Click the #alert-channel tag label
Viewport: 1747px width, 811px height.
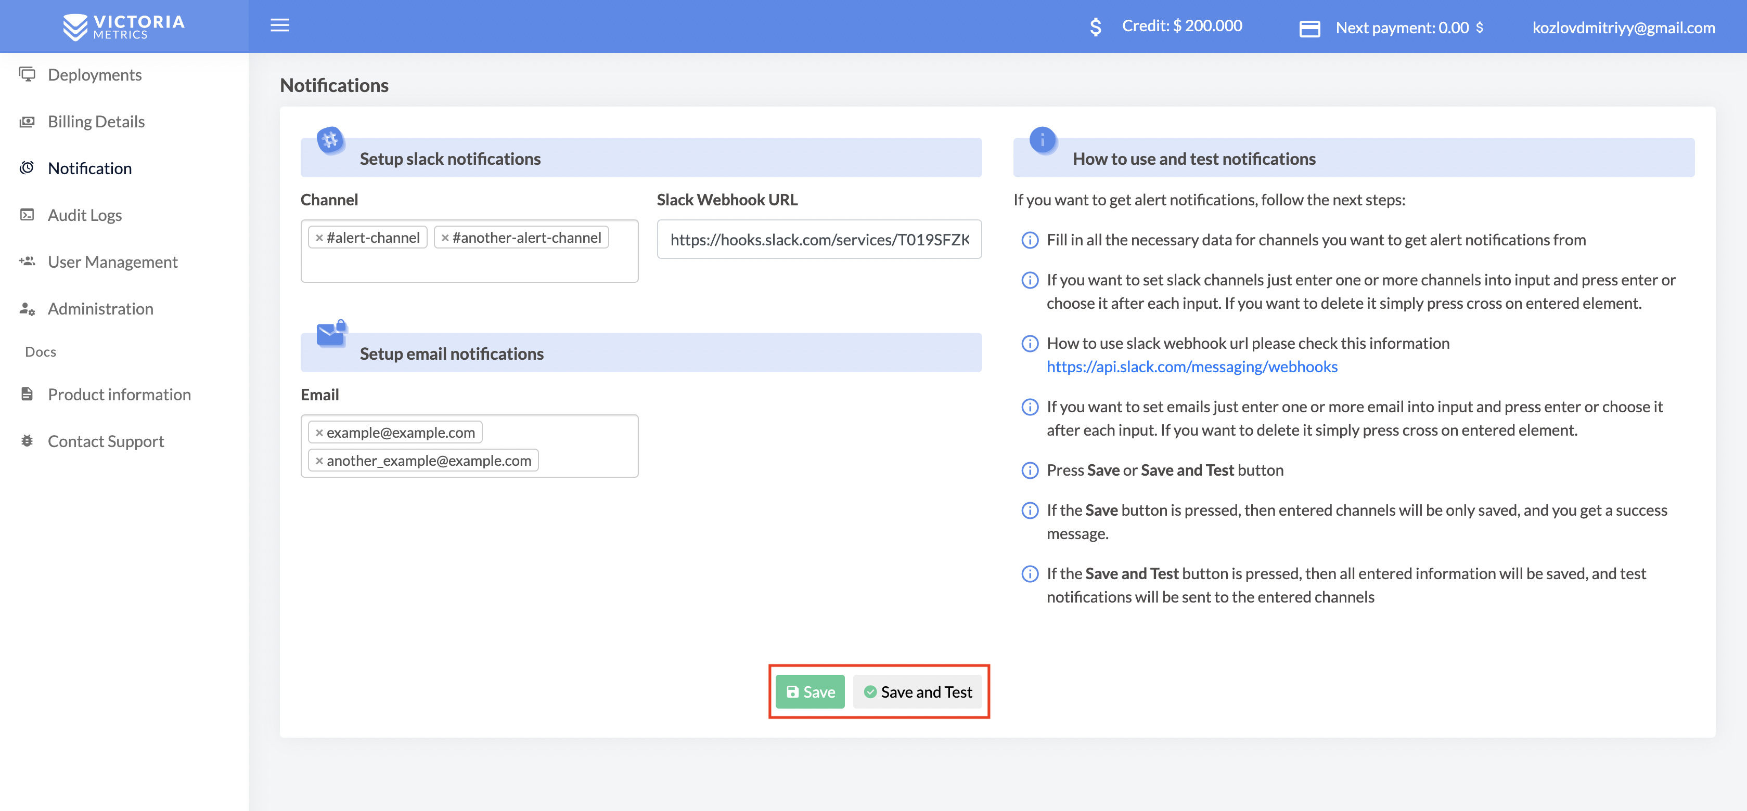click(x=373, y=238)
